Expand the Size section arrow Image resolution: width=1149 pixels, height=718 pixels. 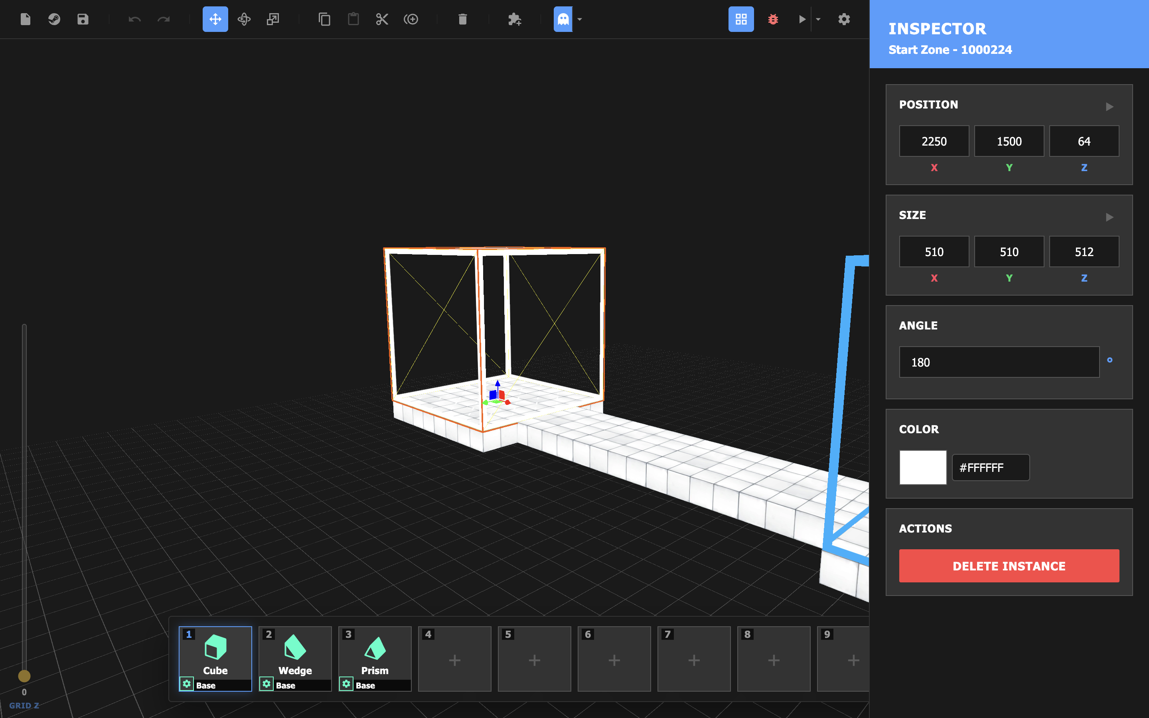1109,217
